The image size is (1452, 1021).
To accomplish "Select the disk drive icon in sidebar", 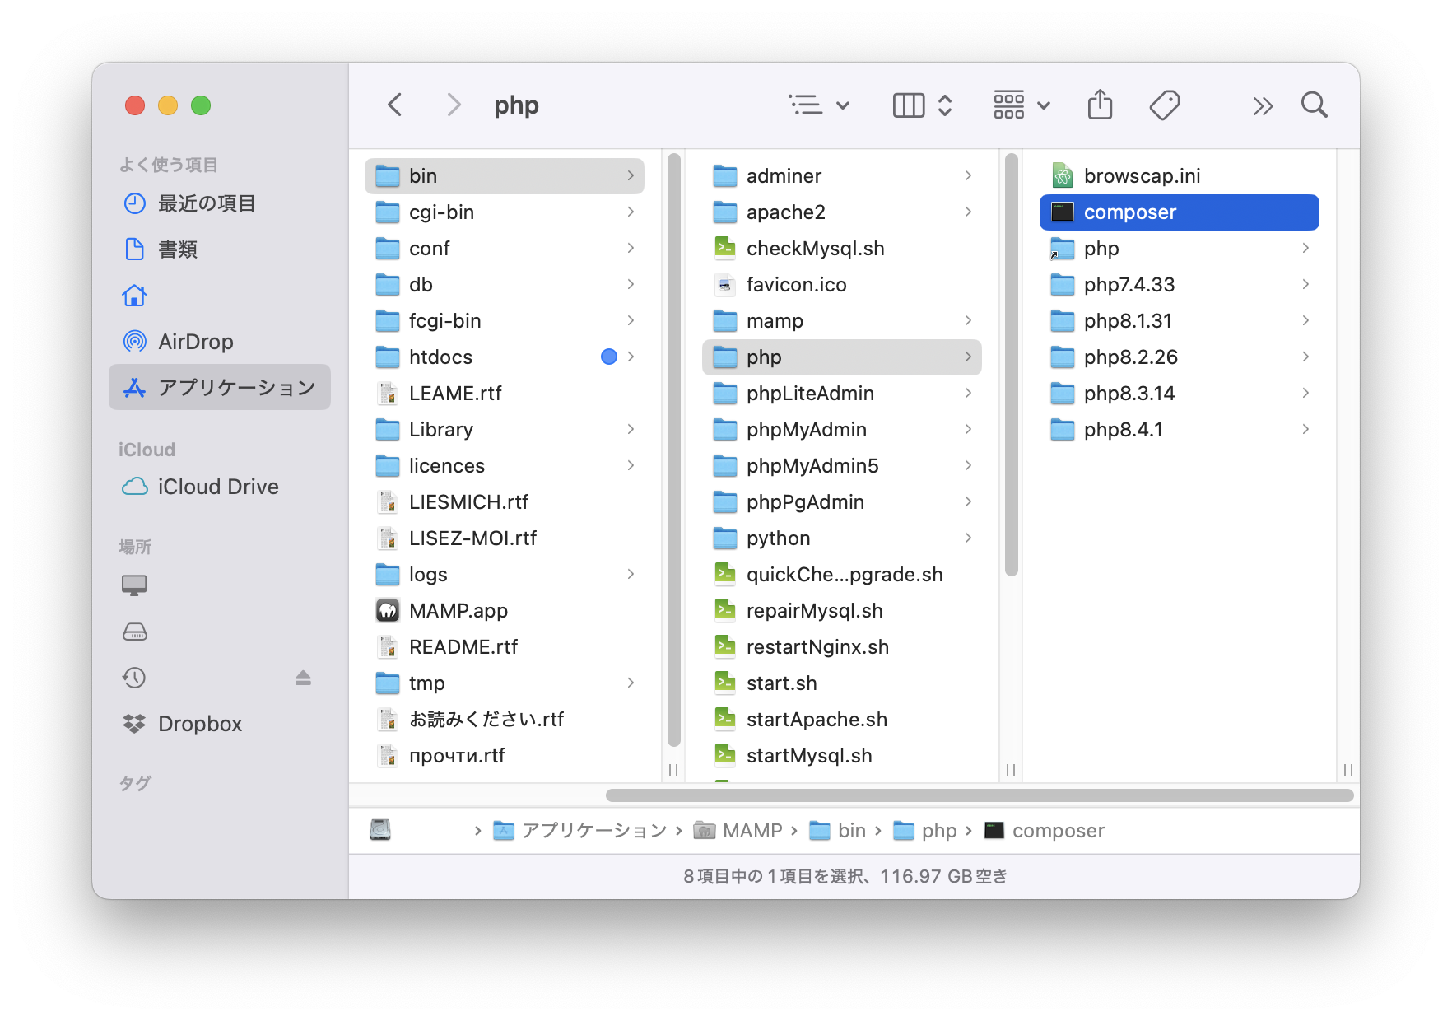I will pyautogui.click(x=134, y=632).
